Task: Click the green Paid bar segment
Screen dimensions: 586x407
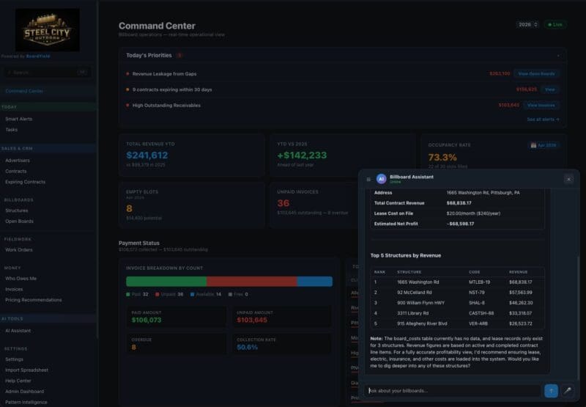Action: point(166,281)
